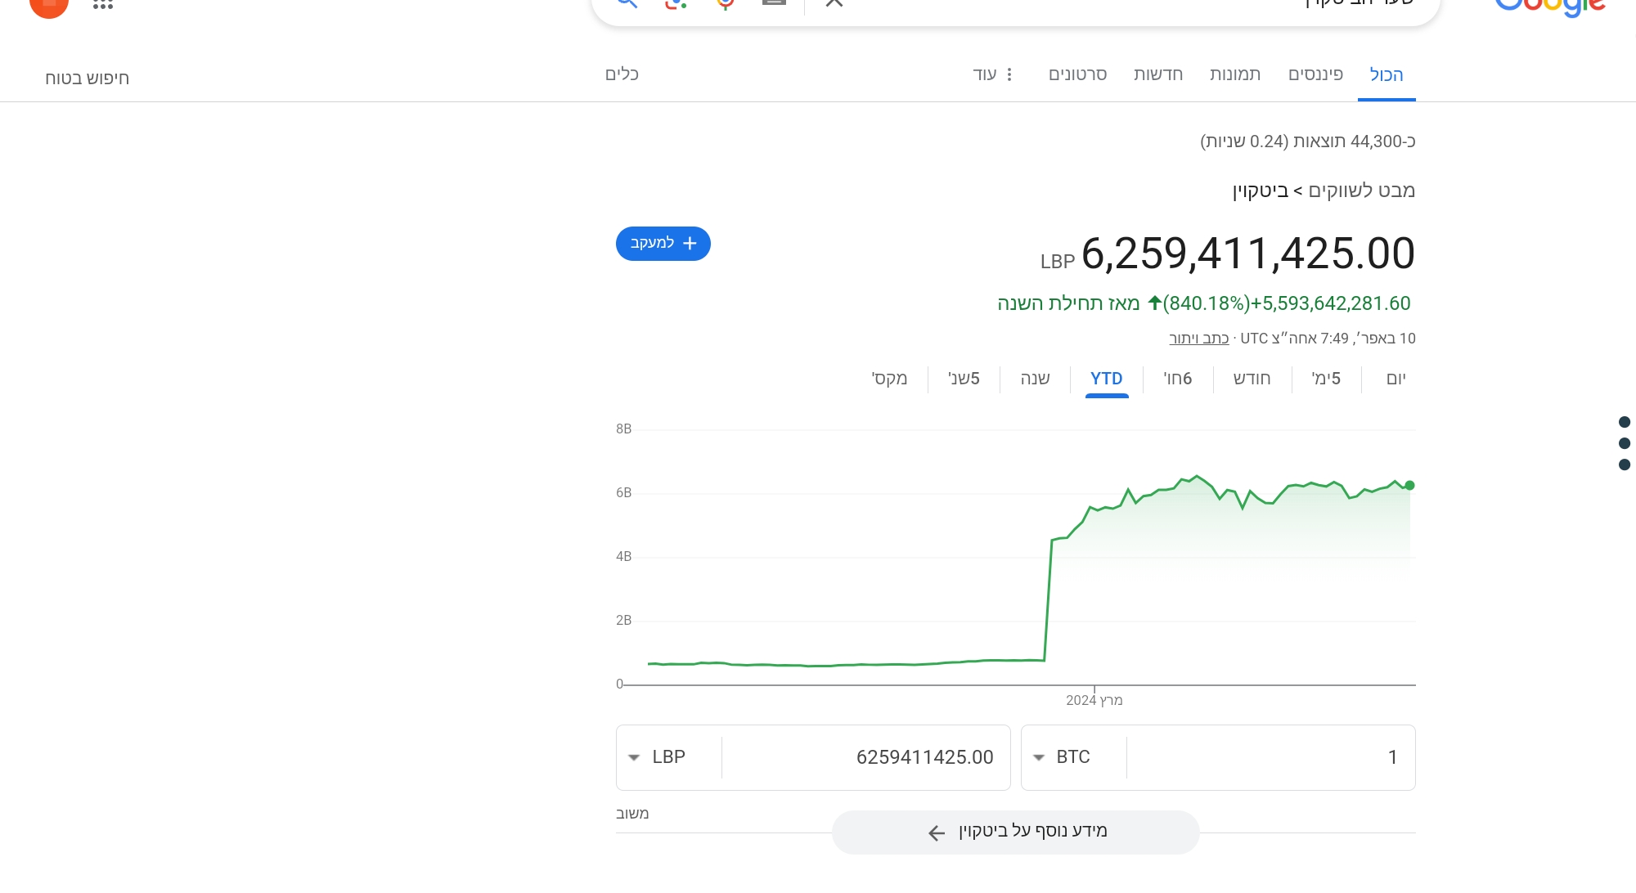1636x893 pixels.
Task: Start voice search with microphone icon
Action: point(725,2)
